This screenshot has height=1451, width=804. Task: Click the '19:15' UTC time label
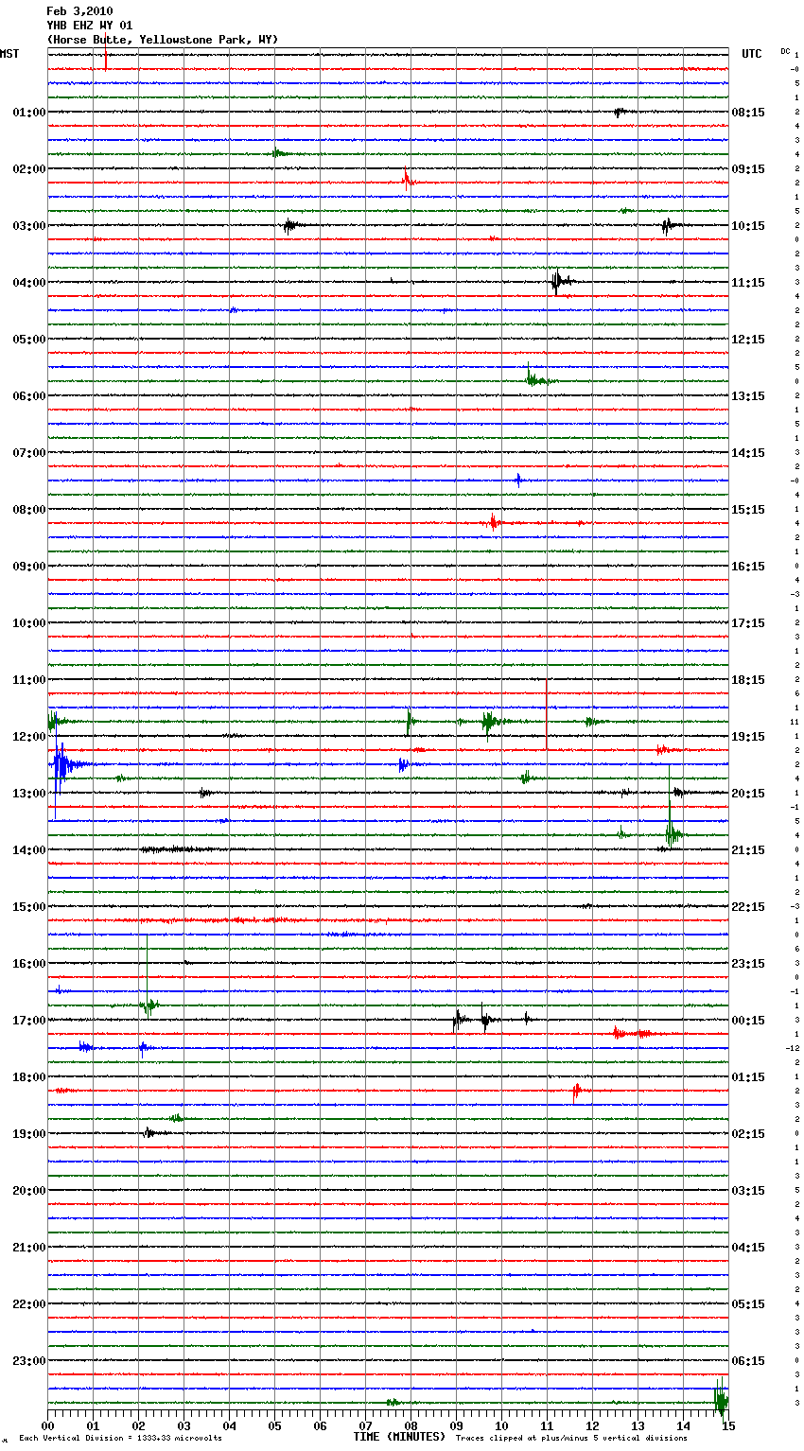pos(748,737)
